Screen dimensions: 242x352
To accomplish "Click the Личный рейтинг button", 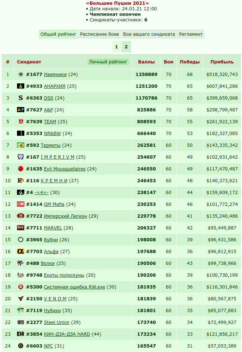I will click(108, 62).
